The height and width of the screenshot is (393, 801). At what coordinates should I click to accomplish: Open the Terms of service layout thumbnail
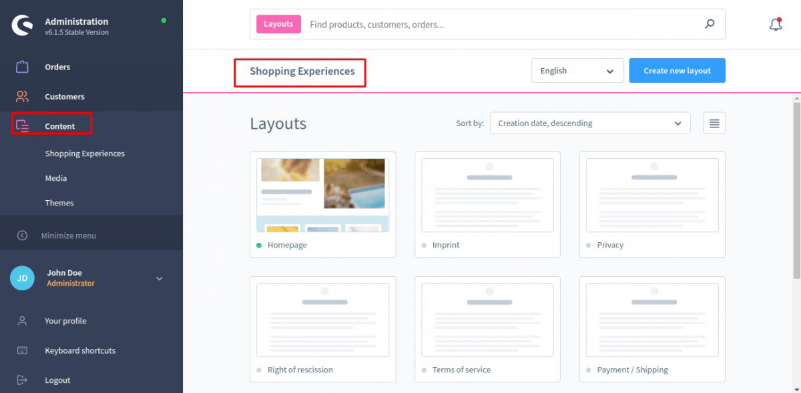click(x=487, y=320)
